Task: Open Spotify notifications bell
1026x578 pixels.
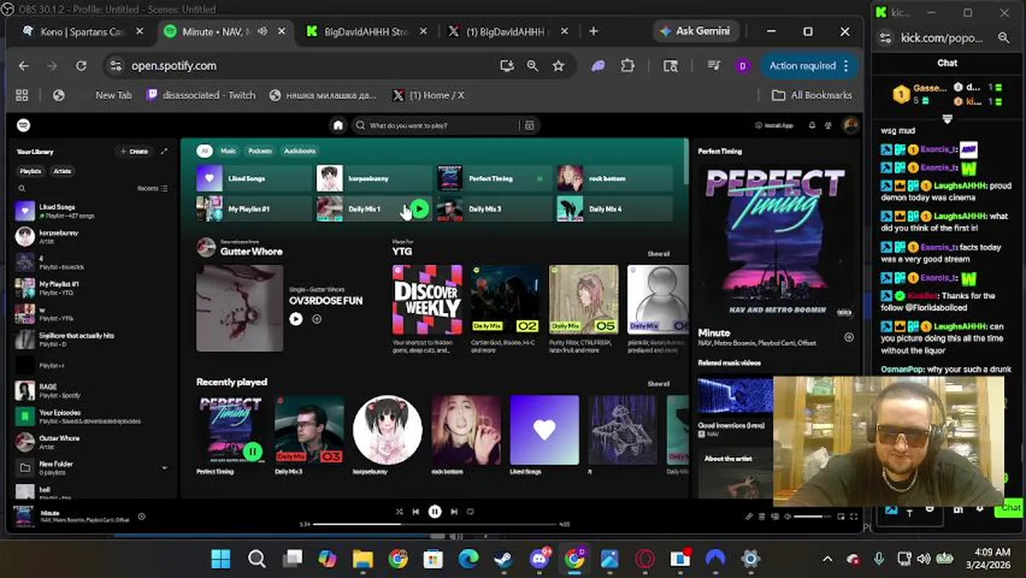Action: pyautogui.click(x=812, y=125)
